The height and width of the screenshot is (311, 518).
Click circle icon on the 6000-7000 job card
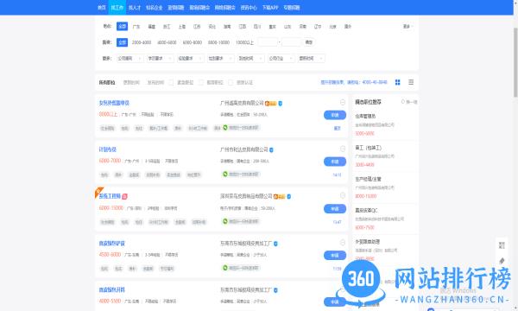click(343, 149)
